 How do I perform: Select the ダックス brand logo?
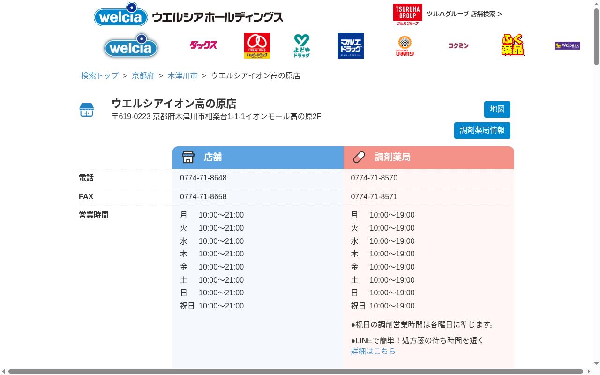(203, 45)
